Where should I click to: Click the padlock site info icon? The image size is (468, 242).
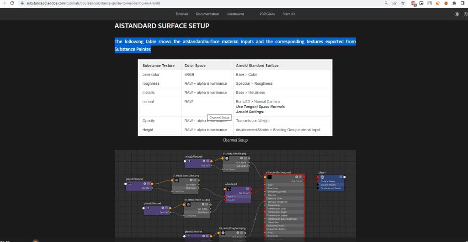tap(22, 3)
